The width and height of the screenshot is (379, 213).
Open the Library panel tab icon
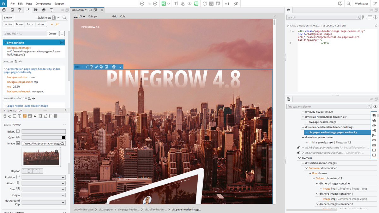[4, 10]
